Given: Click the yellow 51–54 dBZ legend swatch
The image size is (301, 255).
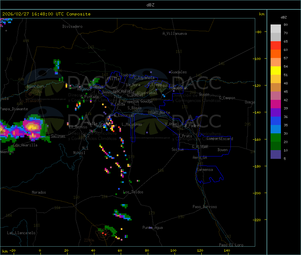Looking at the screenshot, I should pos(276,71).
